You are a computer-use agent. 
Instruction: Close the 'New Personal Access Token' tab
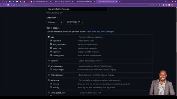tap(116, 2)
